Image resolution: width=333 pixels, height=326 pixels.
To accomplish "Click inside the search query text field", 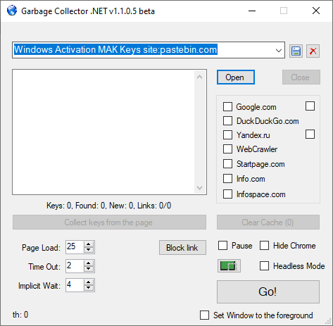I will [143, 50].
